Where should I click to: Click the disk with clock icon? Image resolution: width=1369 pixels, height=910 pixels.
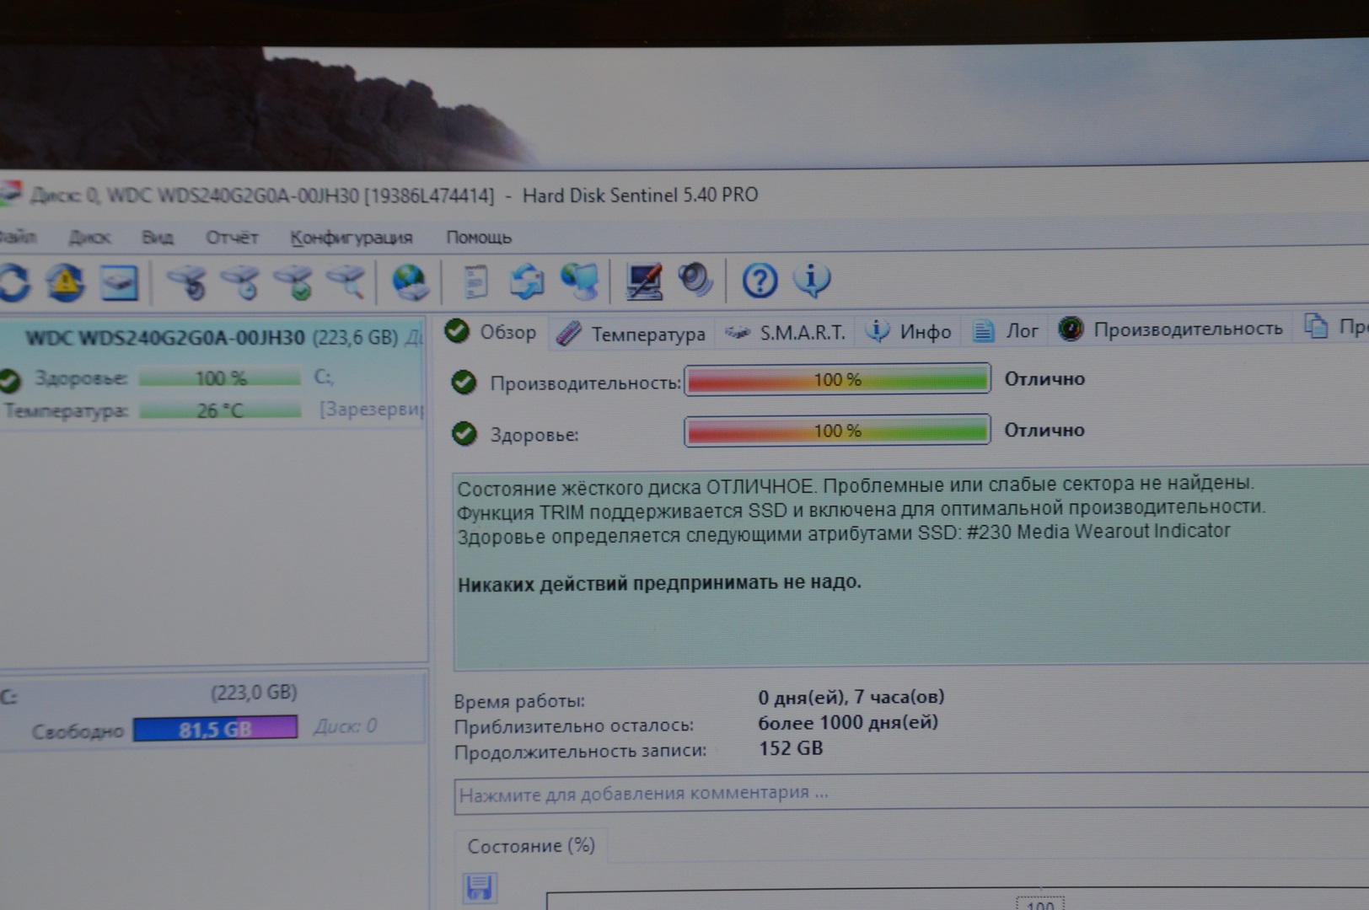coord(241,282)
